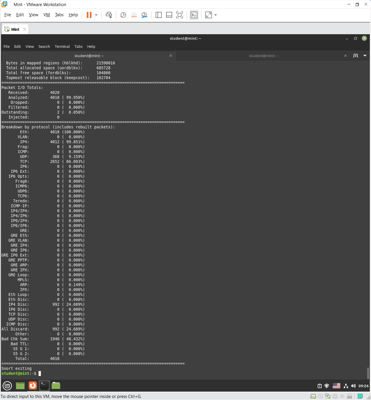The image size is (371, 400).
Task: Click the terminal's vertical scrollbar
Action: click(x=368, y=373)
